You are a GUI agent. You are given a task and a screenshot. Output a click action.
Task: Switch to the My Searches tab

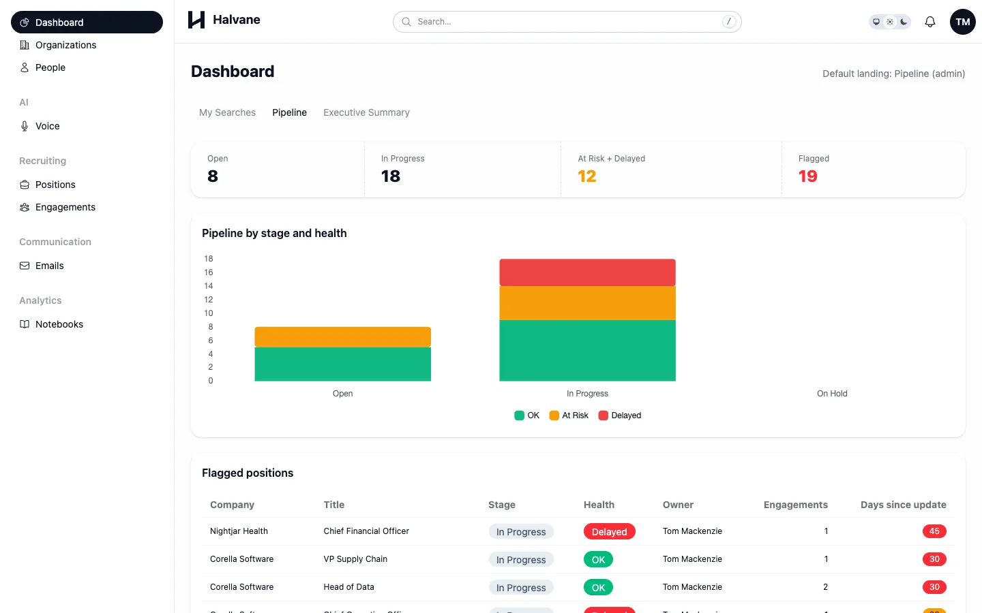click(x=227, y=112)
